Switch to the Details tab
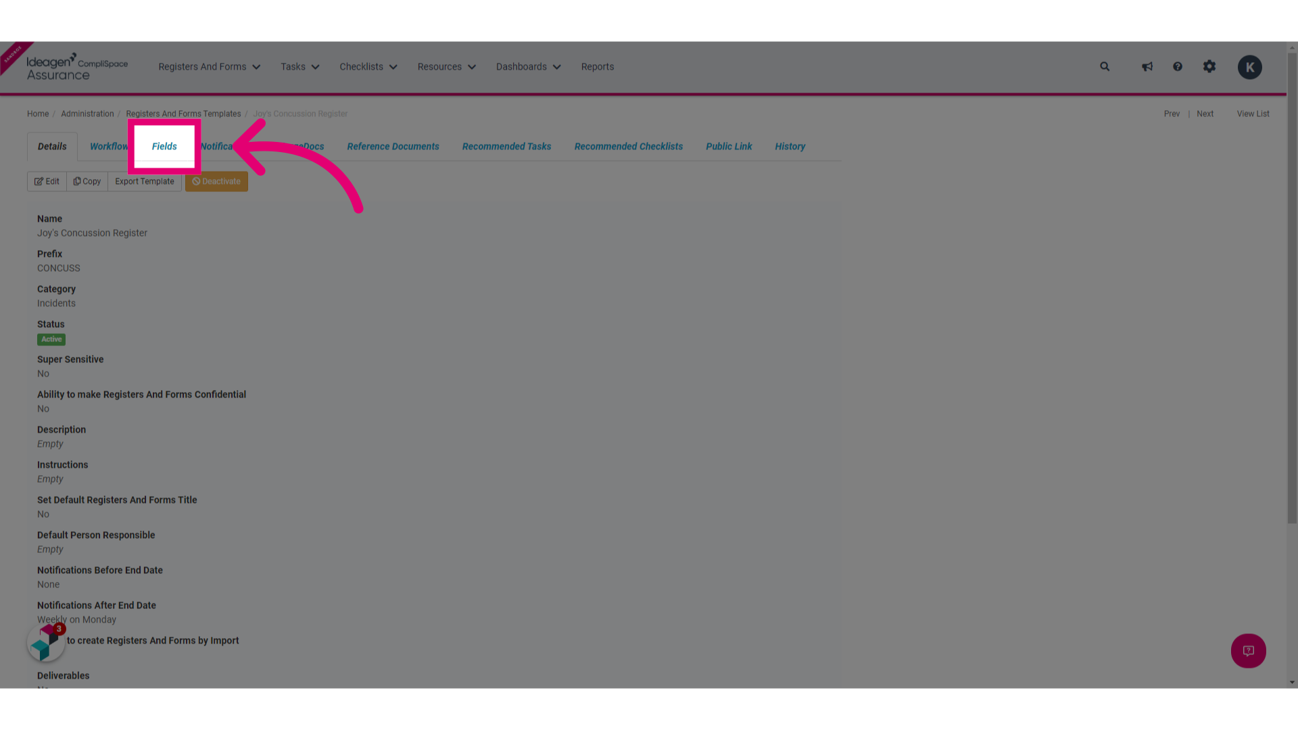This screenshot has width=1298, height=730. point(52,146)
